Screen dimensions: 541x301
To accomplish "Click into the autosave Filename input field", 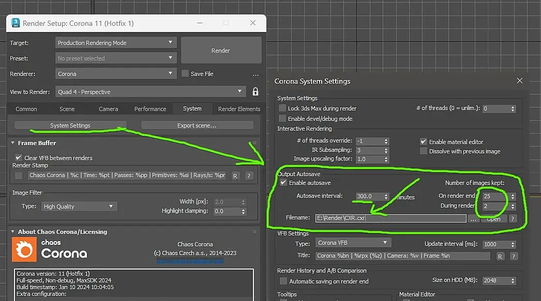I will pos(390,218).
